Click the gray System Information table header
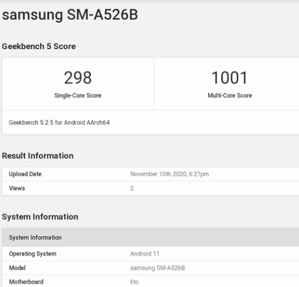 click(151, 237)
